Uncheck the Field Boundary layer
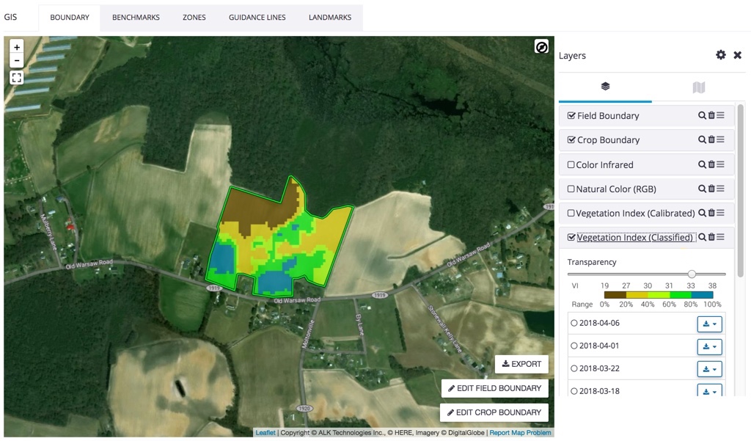 tap(571, 116)
